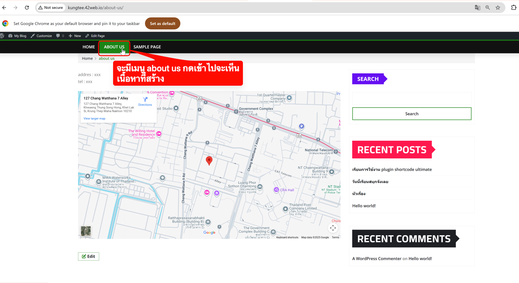The image size is (519, 283).
Task: Click the zoom magnifier icon in address bar
Action: click(x=487, y=8)
